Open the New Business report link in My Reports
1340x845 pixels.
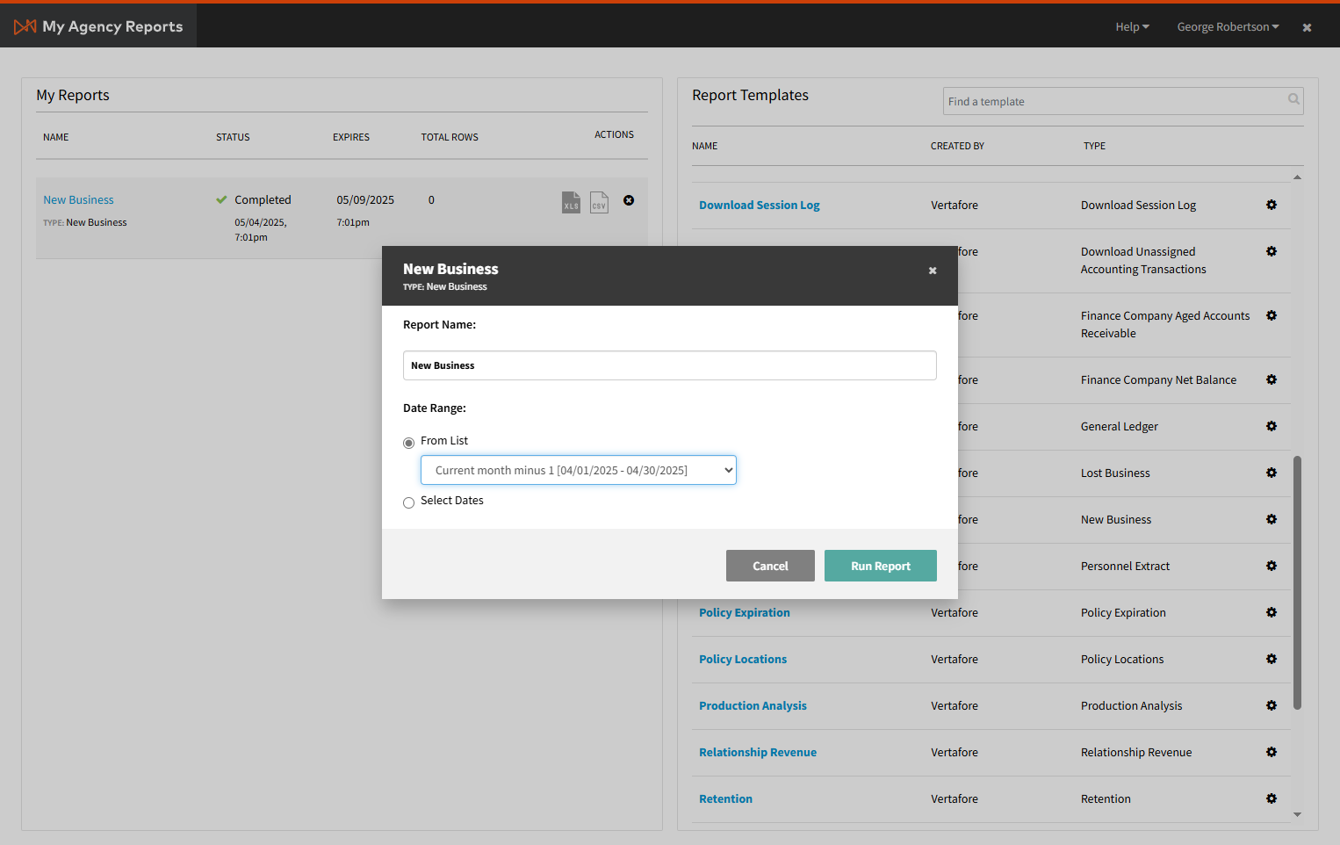78,199
